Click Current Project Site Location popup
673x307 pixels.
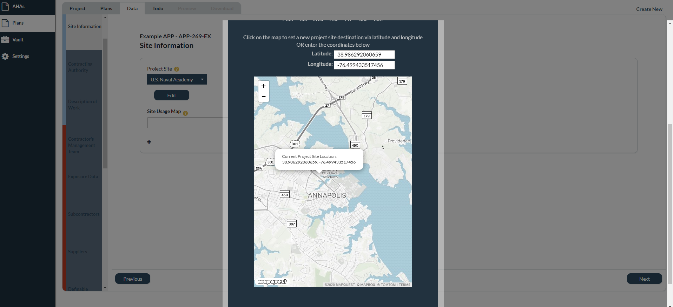[x=319, y=160]
